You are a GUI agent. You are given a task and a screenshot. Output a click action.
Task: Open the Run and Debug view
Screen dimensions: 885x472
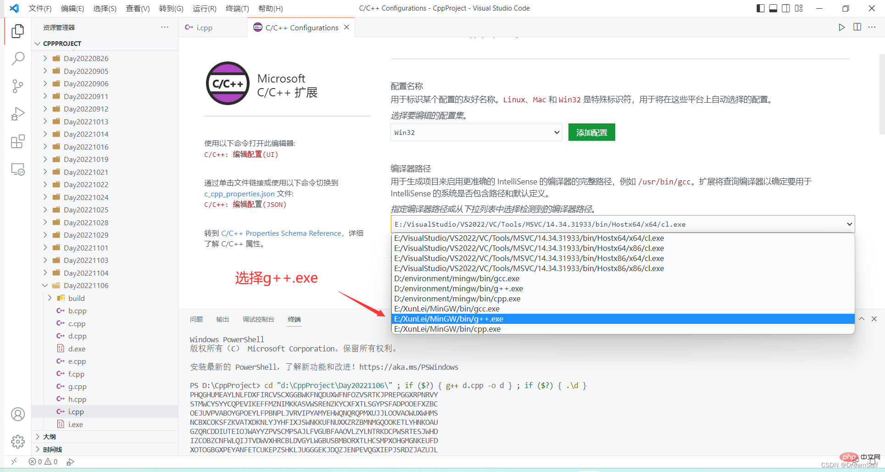coord(17,114)
